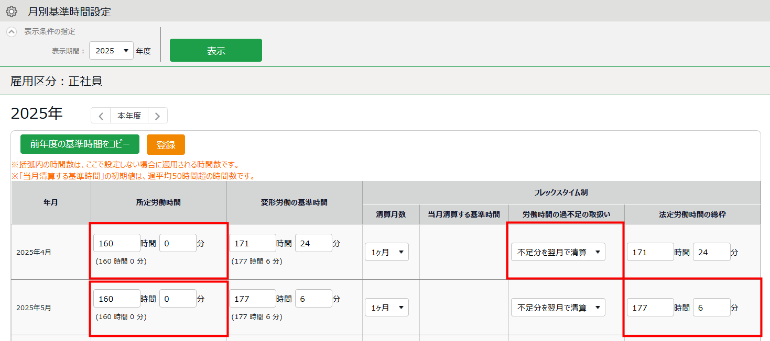
Task: Open 不足分を翌月で清算 dropdown for May
Action: (558, 308)
